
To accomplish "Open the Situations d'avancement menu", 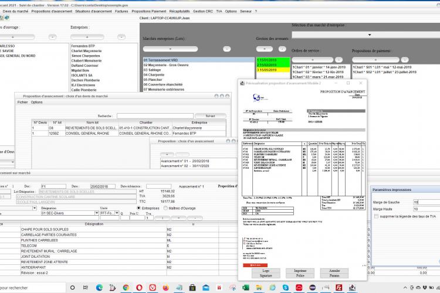I will 93,11.
